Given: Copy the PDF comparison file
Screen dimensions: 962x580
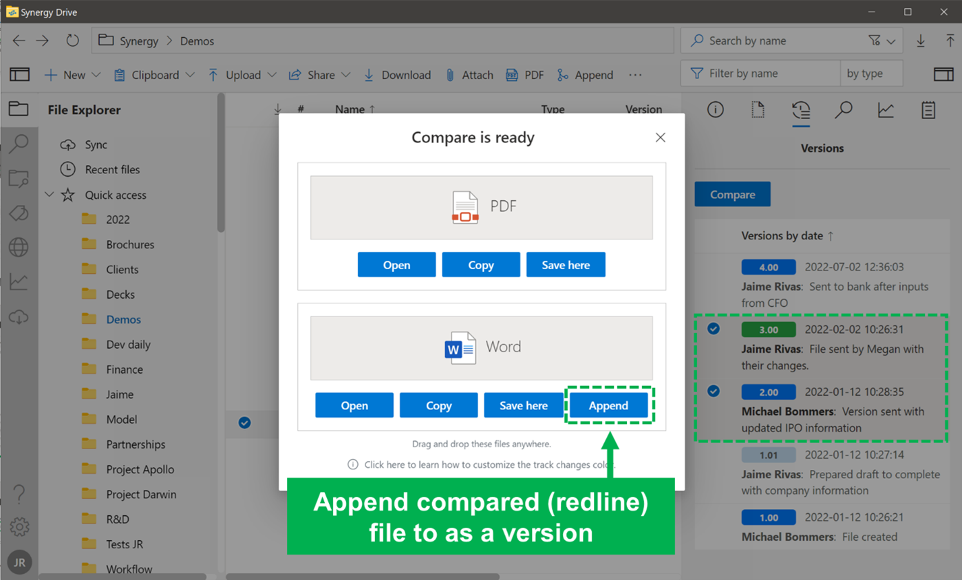Looking at the screenshot, I should (x=481, y=265).
